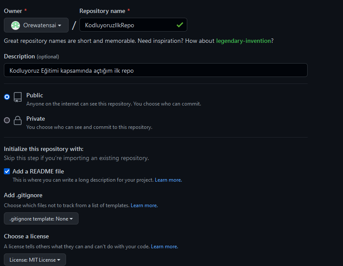The width and height of the screenshot is (343, 266).
Task: Click the 'Choose a license' heading
Action: (26, 236)
